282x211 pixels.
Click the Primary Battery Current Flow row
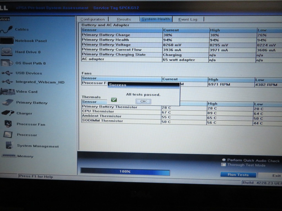pyautogui.click(x=182, y=50)
